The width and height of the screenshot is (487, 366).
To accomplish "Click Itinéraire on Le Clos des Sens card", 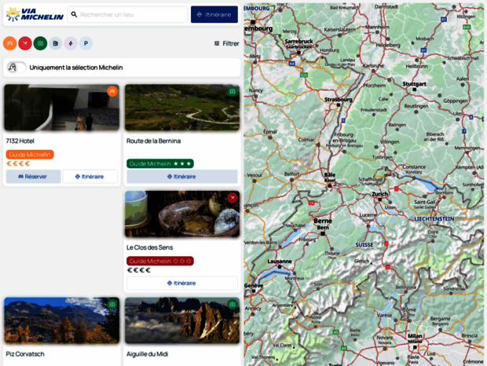I will [182, 283].
